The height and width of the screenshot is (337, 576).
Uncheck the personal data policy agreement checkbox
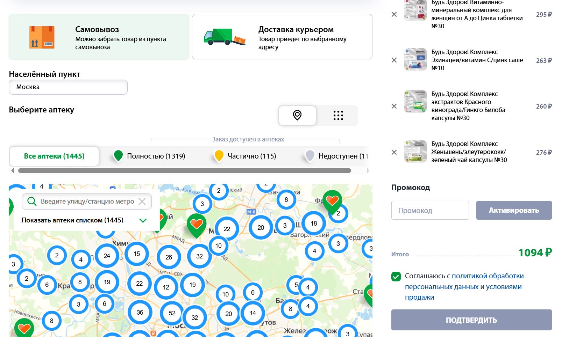tap(396, 277)
